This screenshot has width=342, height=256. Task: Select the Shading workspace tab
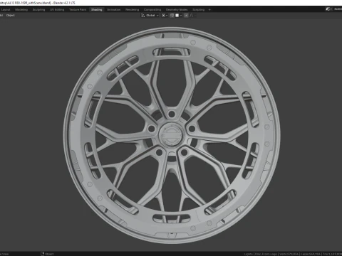(96, 10)
